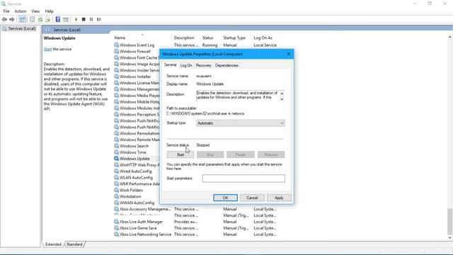Confirm the dialog with OK
The width and height of the screenshot is (453, 255).
pos(225,198)
